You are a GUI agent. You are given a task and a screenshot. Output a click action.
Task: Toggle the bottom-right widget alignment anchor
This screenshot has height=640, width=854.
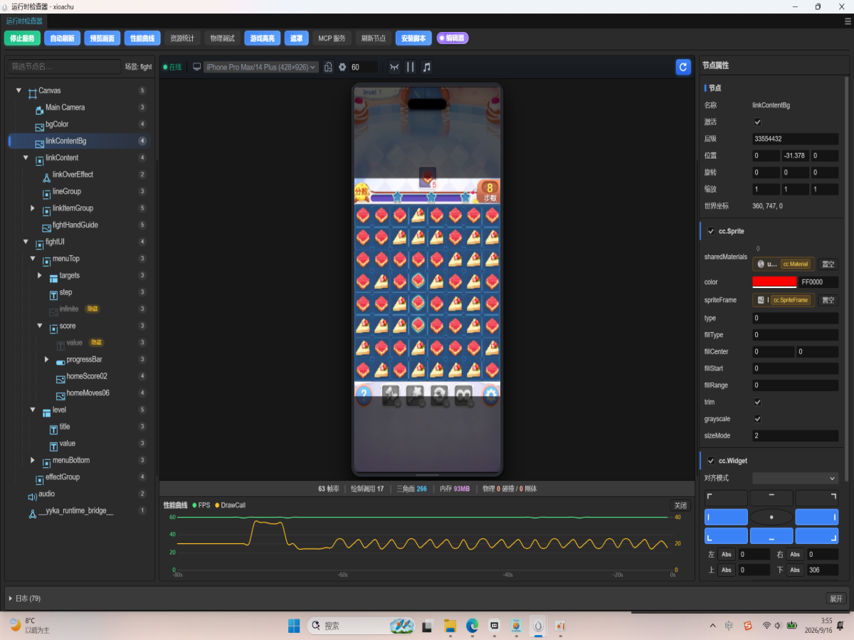816,536
